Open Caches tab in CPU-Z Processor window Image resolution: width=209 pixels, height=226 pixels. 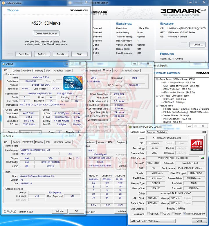pyautogui.click(x=16, y=71)
